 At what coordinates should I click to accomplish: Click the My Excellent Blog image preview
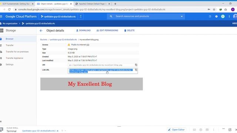[91, 84]
